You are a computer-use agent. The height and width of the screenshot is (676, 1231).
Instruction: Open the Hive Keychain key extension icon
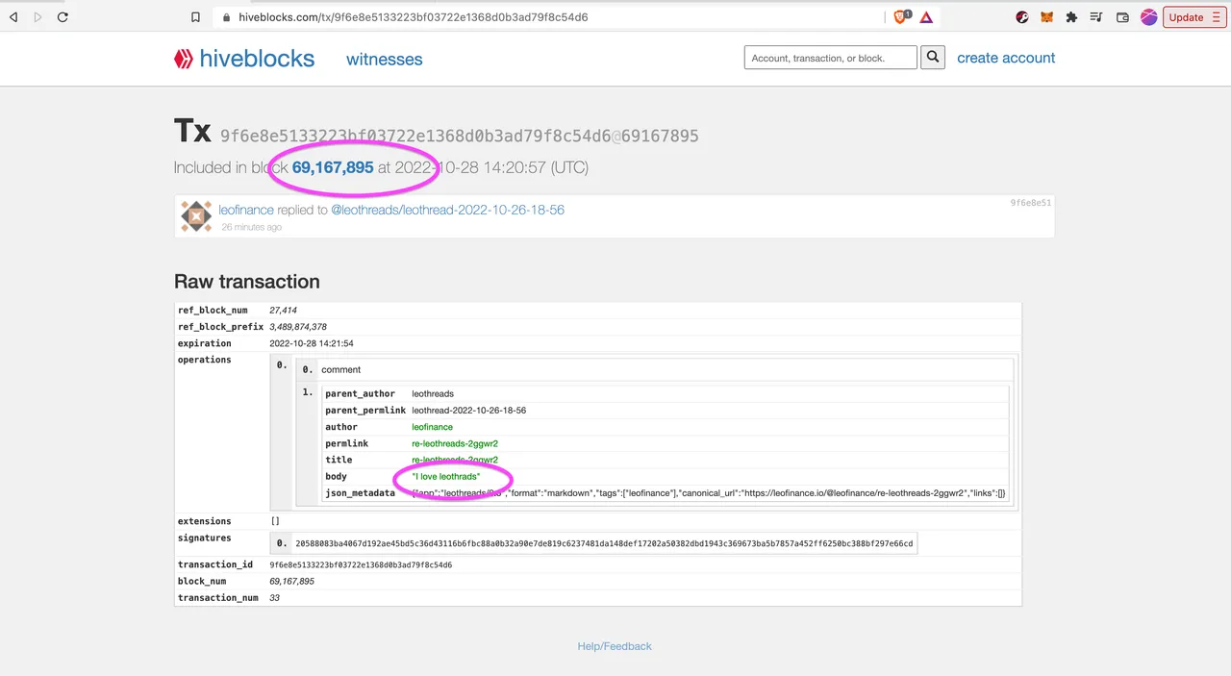(x=1022, y=17)
